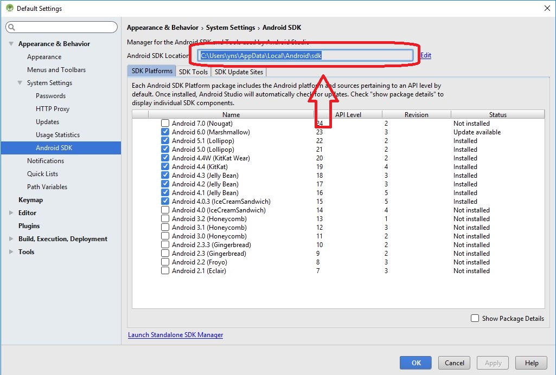This screenshot has height=375, width=556.
Task: Check the Android 2.2 (Froyo) checkbox
Action: tap(165, 262)
